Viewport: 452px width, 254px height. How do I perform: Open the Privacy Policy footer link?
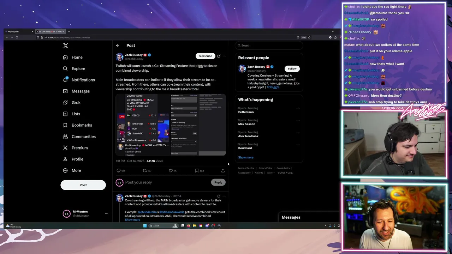click(265, 168)
